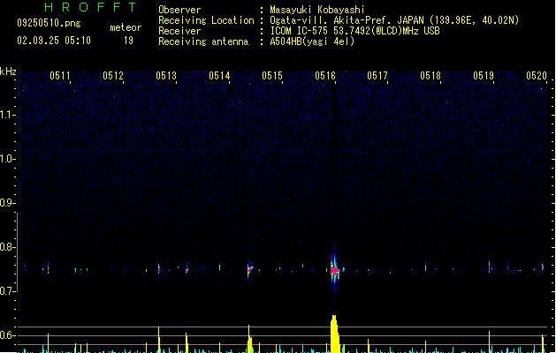Click the 0515 time marker
Screen dimensions: 556x353
tap(272, 76)
